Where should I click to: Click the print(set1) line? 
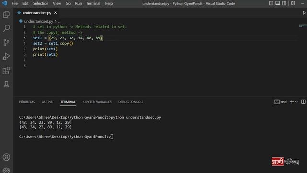click(x=45, y=49)
